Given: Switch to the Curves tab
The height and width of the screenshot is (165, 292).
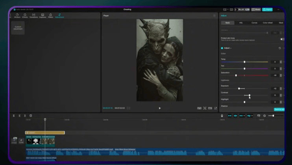Looking at the screenshot, I should tap(254, 23).
